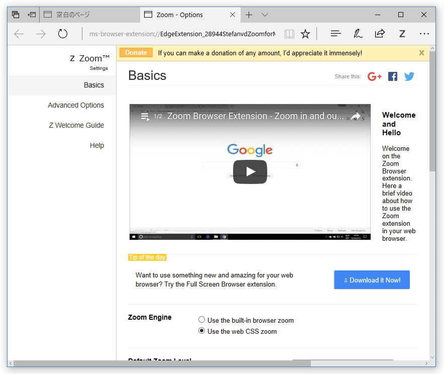Click the Share page icon

pyautogui.click(x=380, y=34)
